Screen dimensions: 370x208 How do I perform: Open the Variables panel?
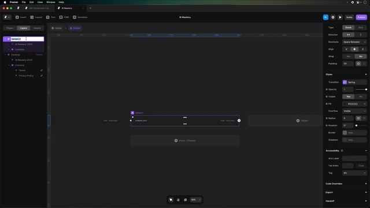(80, 17)
